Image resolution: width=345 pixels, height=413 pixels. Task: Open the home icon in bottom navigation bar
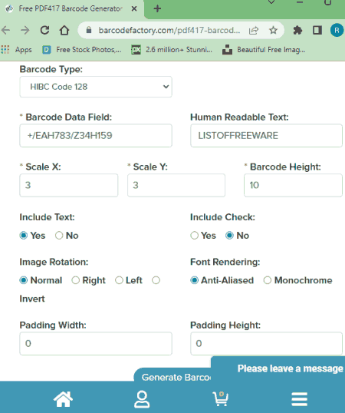click(x=63, y=399)
